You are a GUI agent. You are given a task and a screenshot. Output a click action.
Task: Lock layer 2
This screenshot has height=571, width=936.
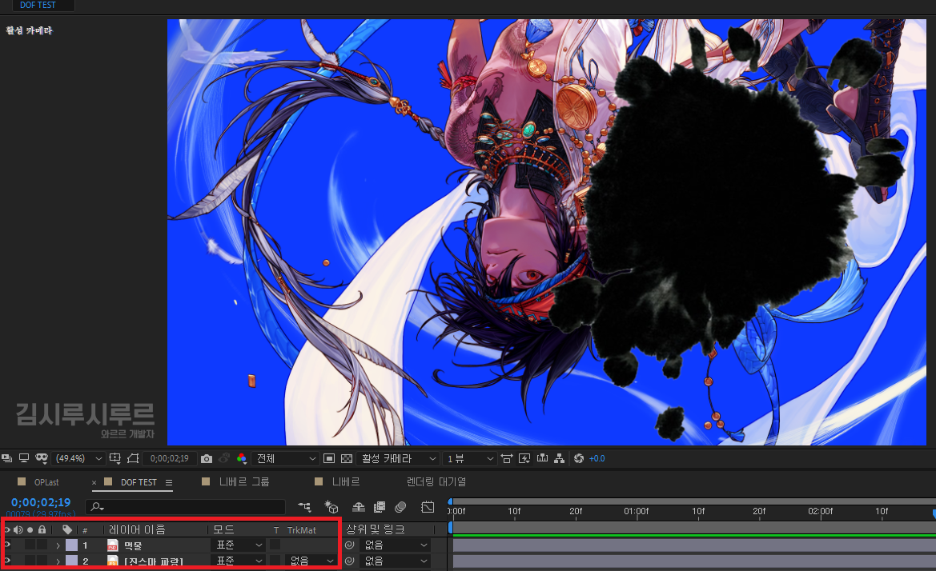coord(42,561)
